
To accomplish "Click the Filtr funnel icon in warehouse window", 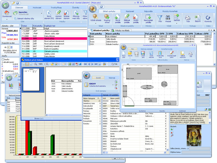I will tap(160, 17).
